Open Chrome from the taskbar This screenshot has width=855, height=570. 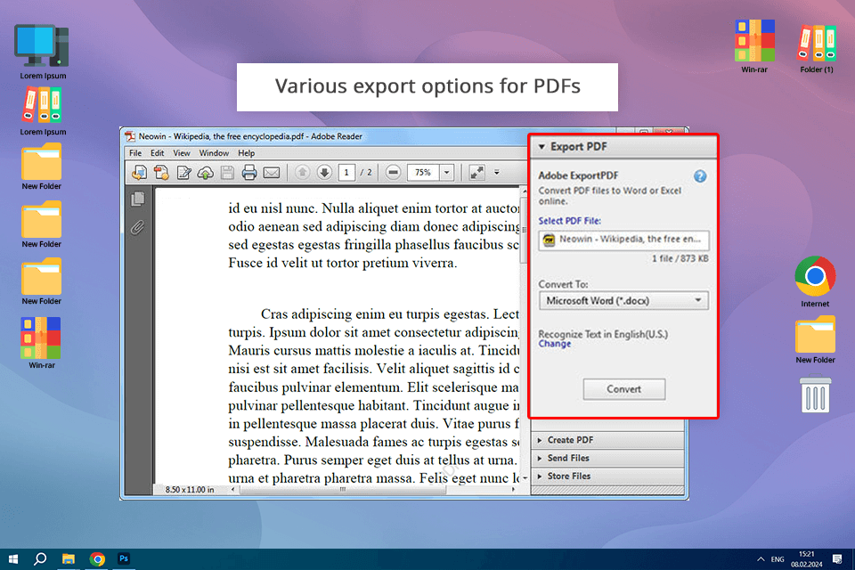[x=97, y=559]
